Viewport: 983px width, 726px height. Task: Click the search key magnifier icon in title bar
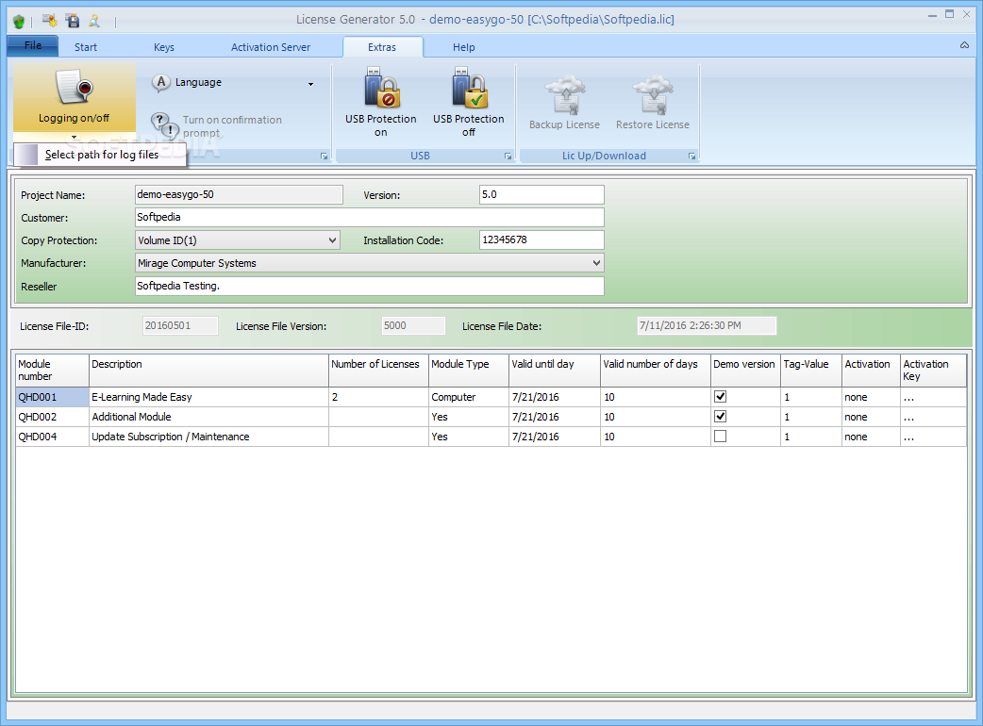point(94,21)
